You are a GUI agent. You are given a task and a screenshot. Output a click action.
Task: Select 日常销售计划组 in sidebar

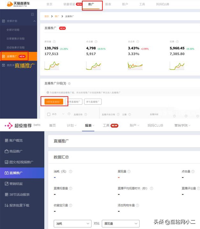pyautogui.click(x=15, y=38)
